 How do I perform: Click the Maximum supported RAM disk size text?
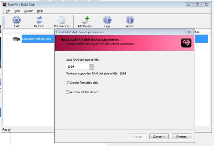[96, 73]
